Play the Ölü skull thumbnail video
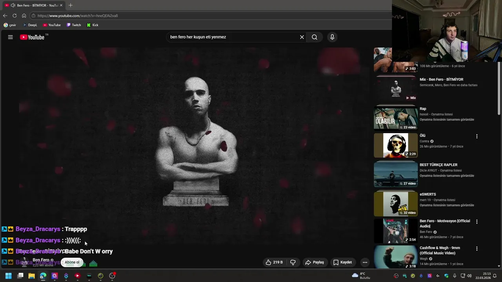 coord(396,145)
